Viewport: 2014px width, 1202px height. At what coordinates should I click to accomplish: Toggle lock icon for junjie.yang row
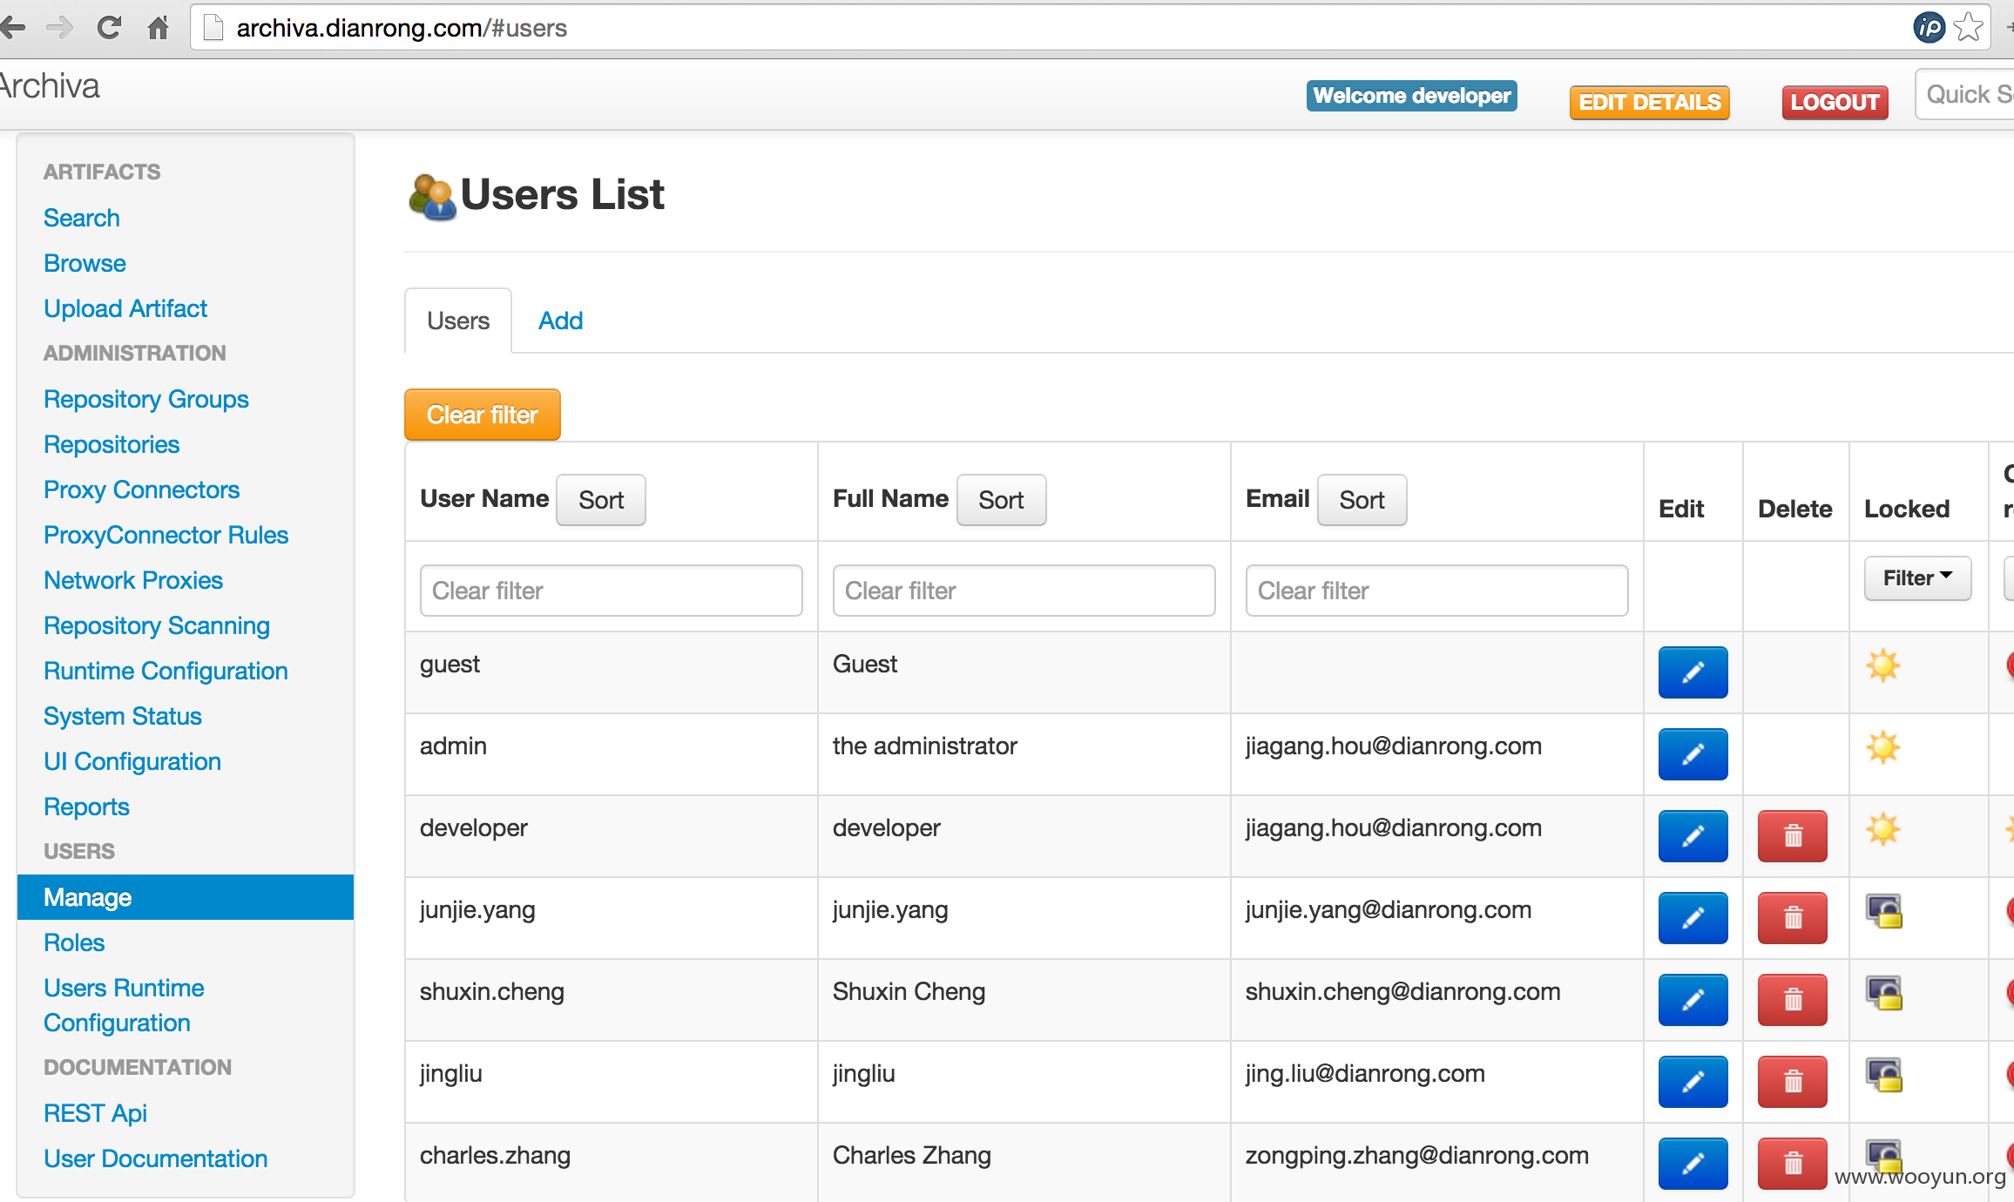(1883, 911)
